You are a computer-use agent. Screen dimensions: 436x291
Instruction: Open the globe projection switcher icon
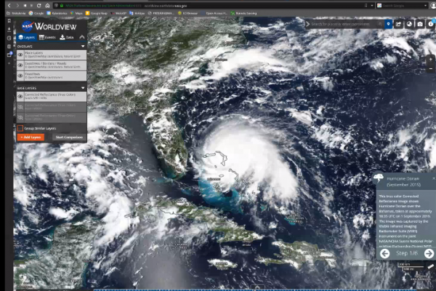pos(409,24)
